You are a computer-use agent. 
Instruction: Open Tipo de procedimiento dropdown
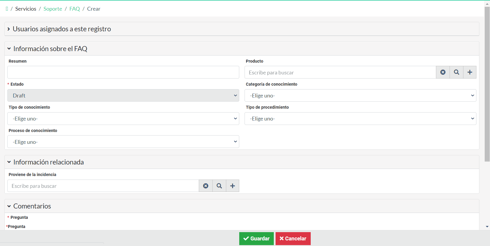[360, 119]
